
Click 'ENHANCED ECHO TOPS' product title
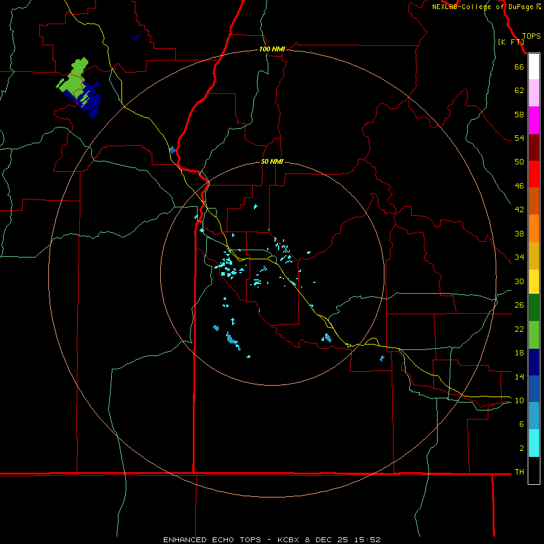(212, 540)
